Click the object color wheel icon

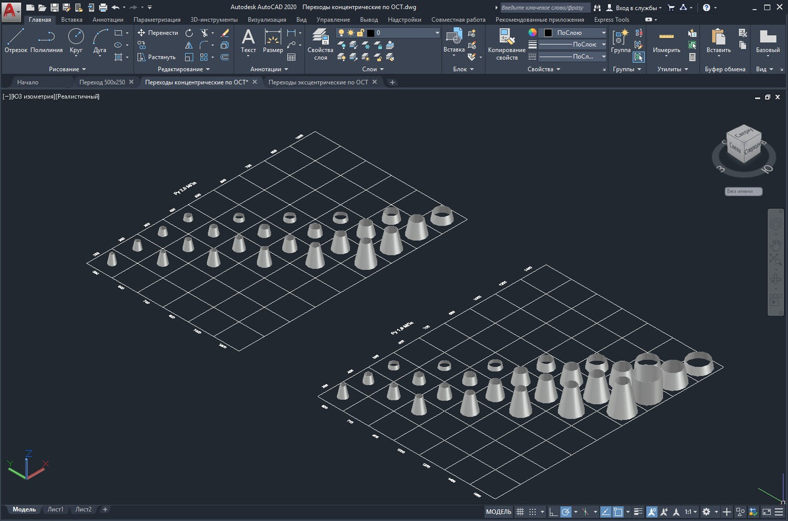tap(533, 33)
